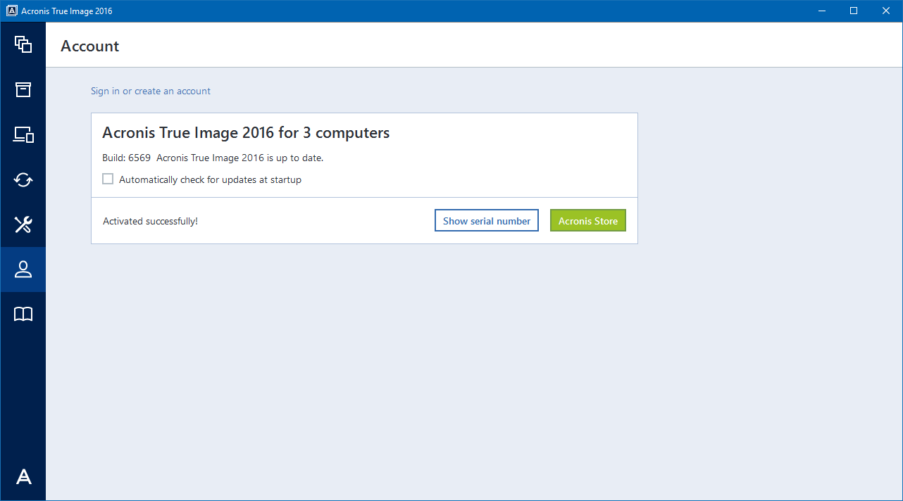Open the Help book icon
This screenshot has width=903, height=501.
23,315
